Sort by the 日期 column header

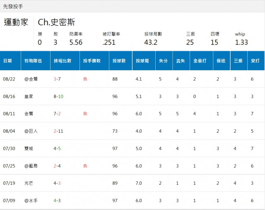tap(8, 61)
